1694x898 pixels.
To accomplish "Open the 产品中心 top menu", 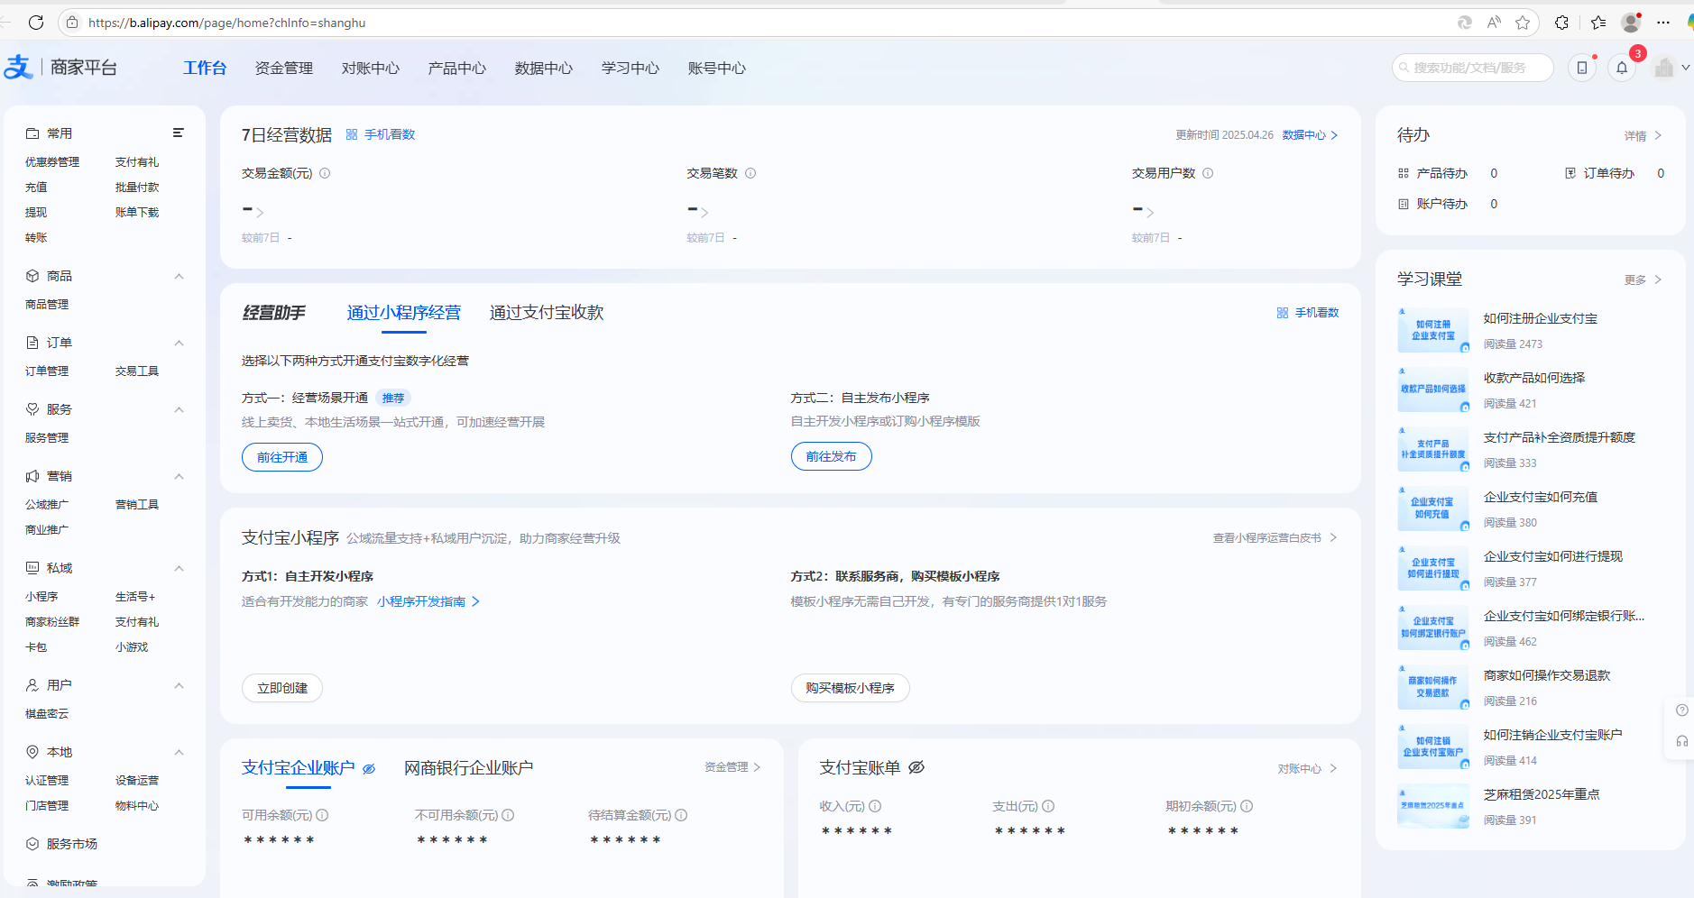I will [x=457, y=68].
